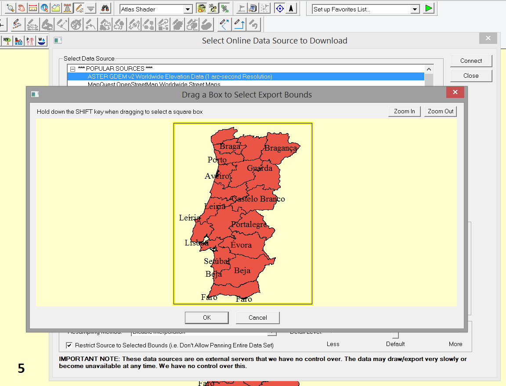The width and height of the screenshot is (506, 386).
Task: Click the Zoom In button
Action: [x=405, y=112]
